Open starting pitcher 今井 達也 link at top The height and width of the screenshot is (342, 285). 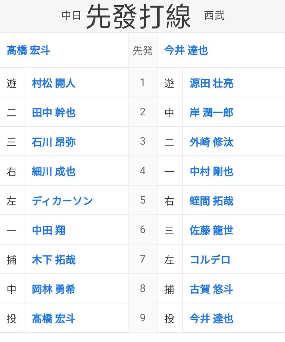tap(186, 51)
